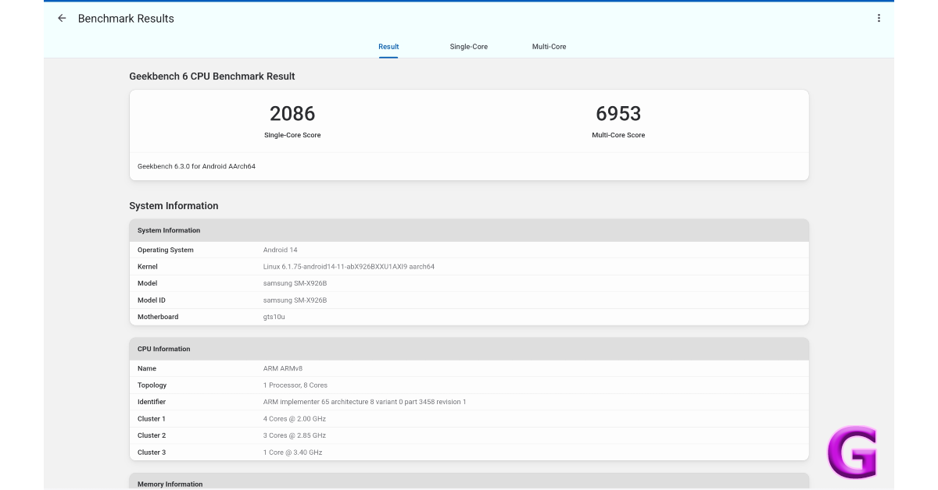Click the Identifier row label
938x490 pixels.
[152, 402]
